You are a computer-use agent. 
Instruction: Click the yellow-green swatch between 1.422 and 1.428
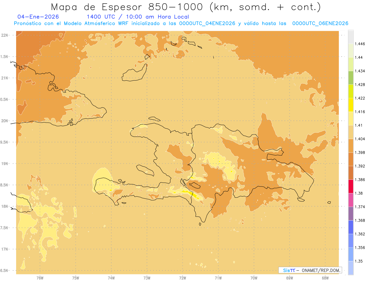[351, 91]
